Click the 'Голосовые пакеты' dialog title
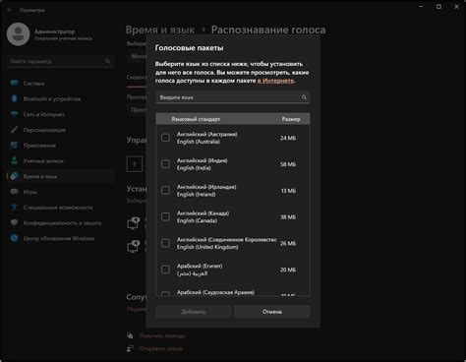This screenshot has width=466, height=362. click(189, 48)
